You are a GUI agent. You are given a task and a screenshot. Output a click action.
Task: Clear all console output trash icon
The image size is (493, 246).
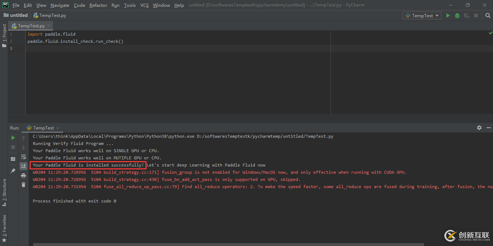23,185
